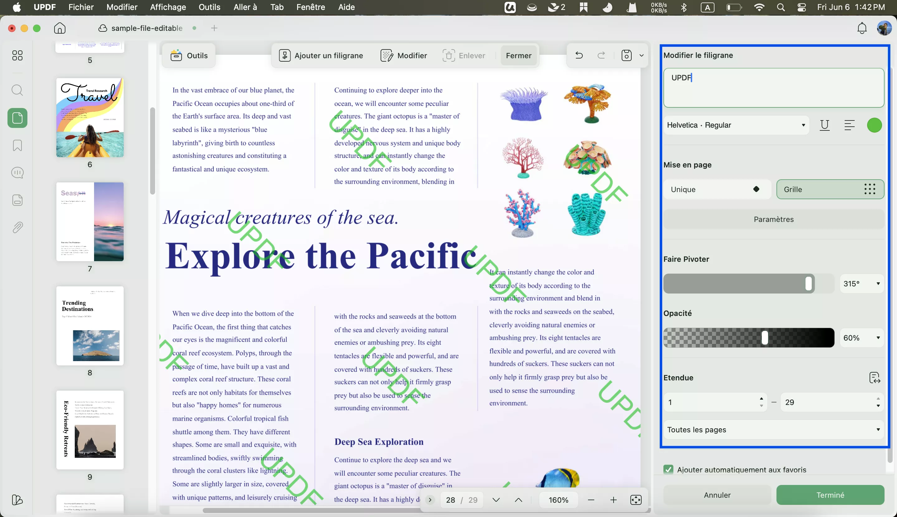Click the layers icon at sidebar bottom
The height and width of the screenshot is (517, 897).
[x=17, y=500]
